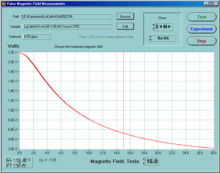Image resolution: width=220 pixels, height=173 pixels.
Task: Click the 28.0 X-axis end label
Action: tap(213, 153)
